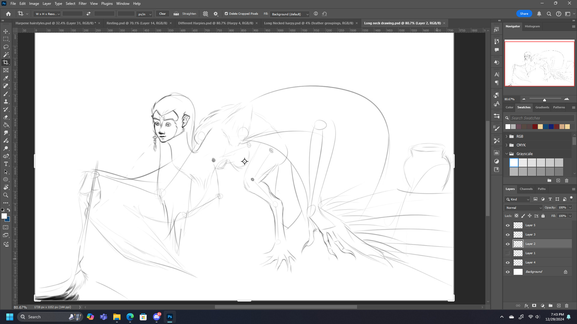Screen dimensions: 577x324
Task: Expand the RGB swatch folder
Action: coord(507,136)
